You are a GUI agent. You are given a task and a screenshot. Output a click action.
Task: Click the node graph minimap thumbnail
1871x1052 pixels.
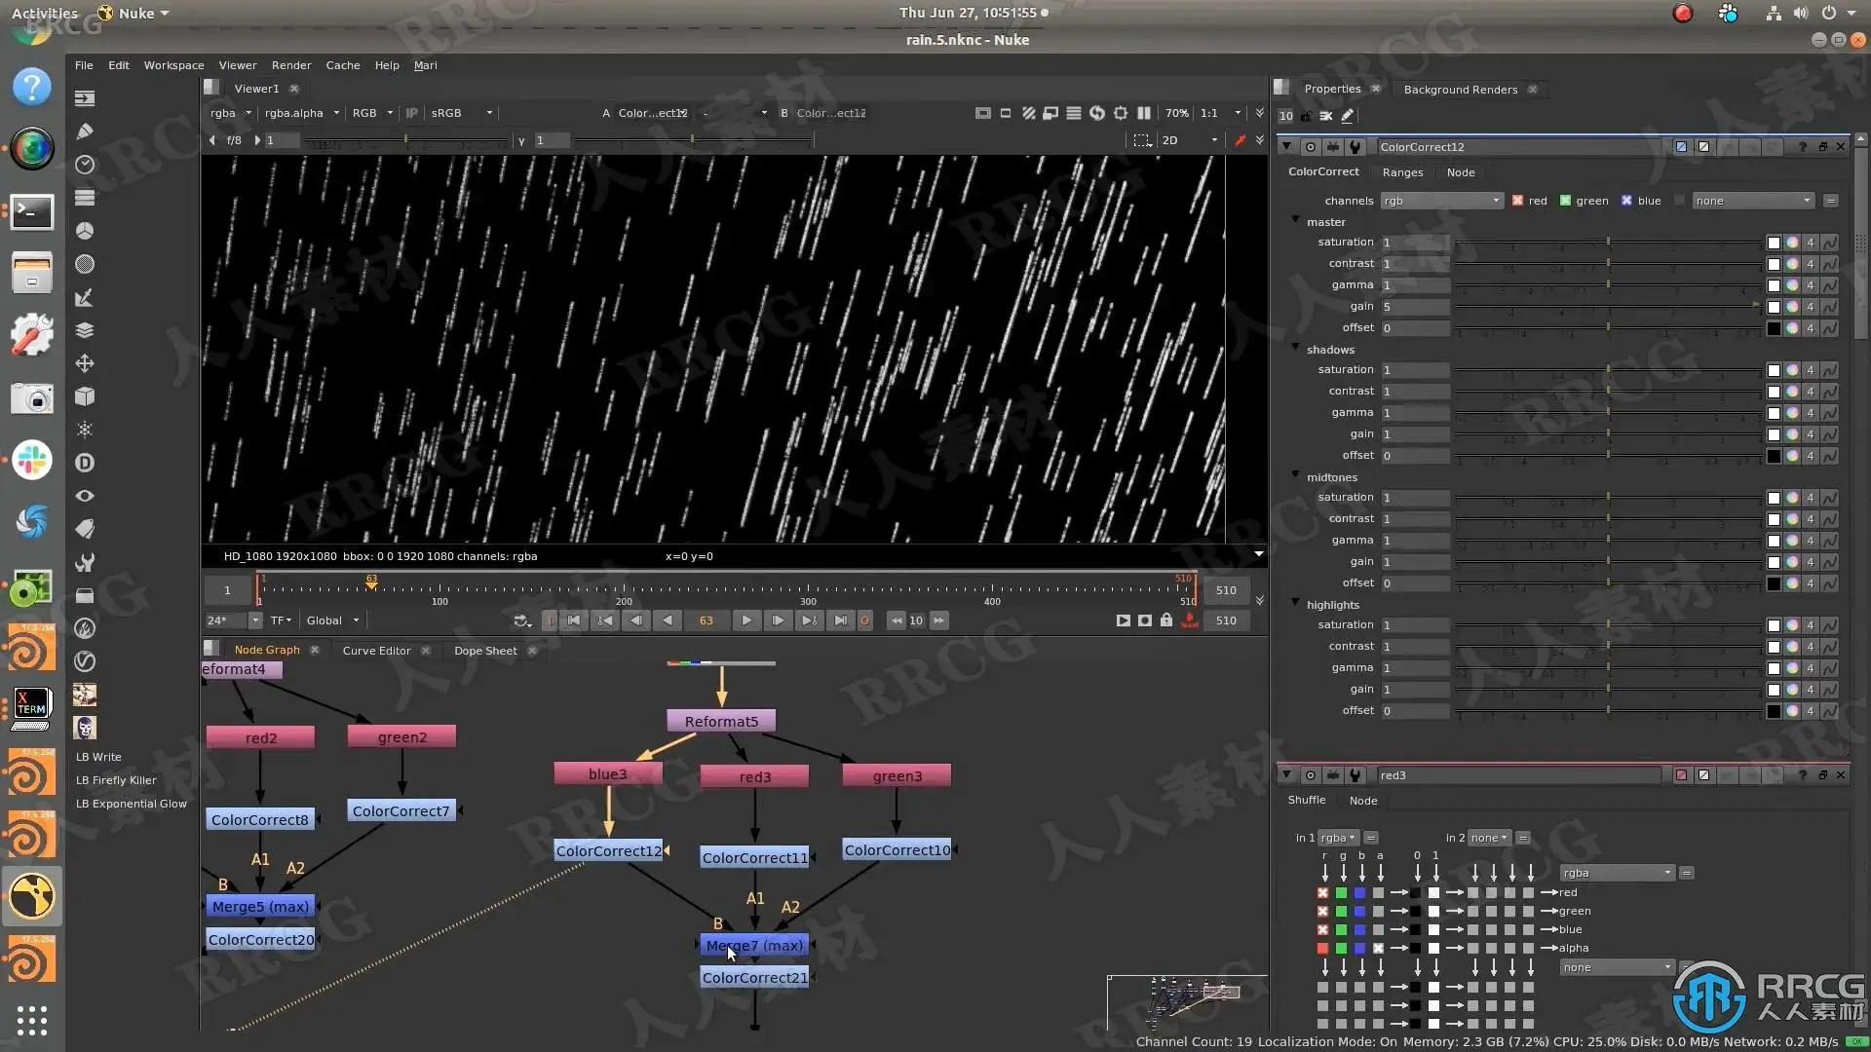click(1187, 1001)
